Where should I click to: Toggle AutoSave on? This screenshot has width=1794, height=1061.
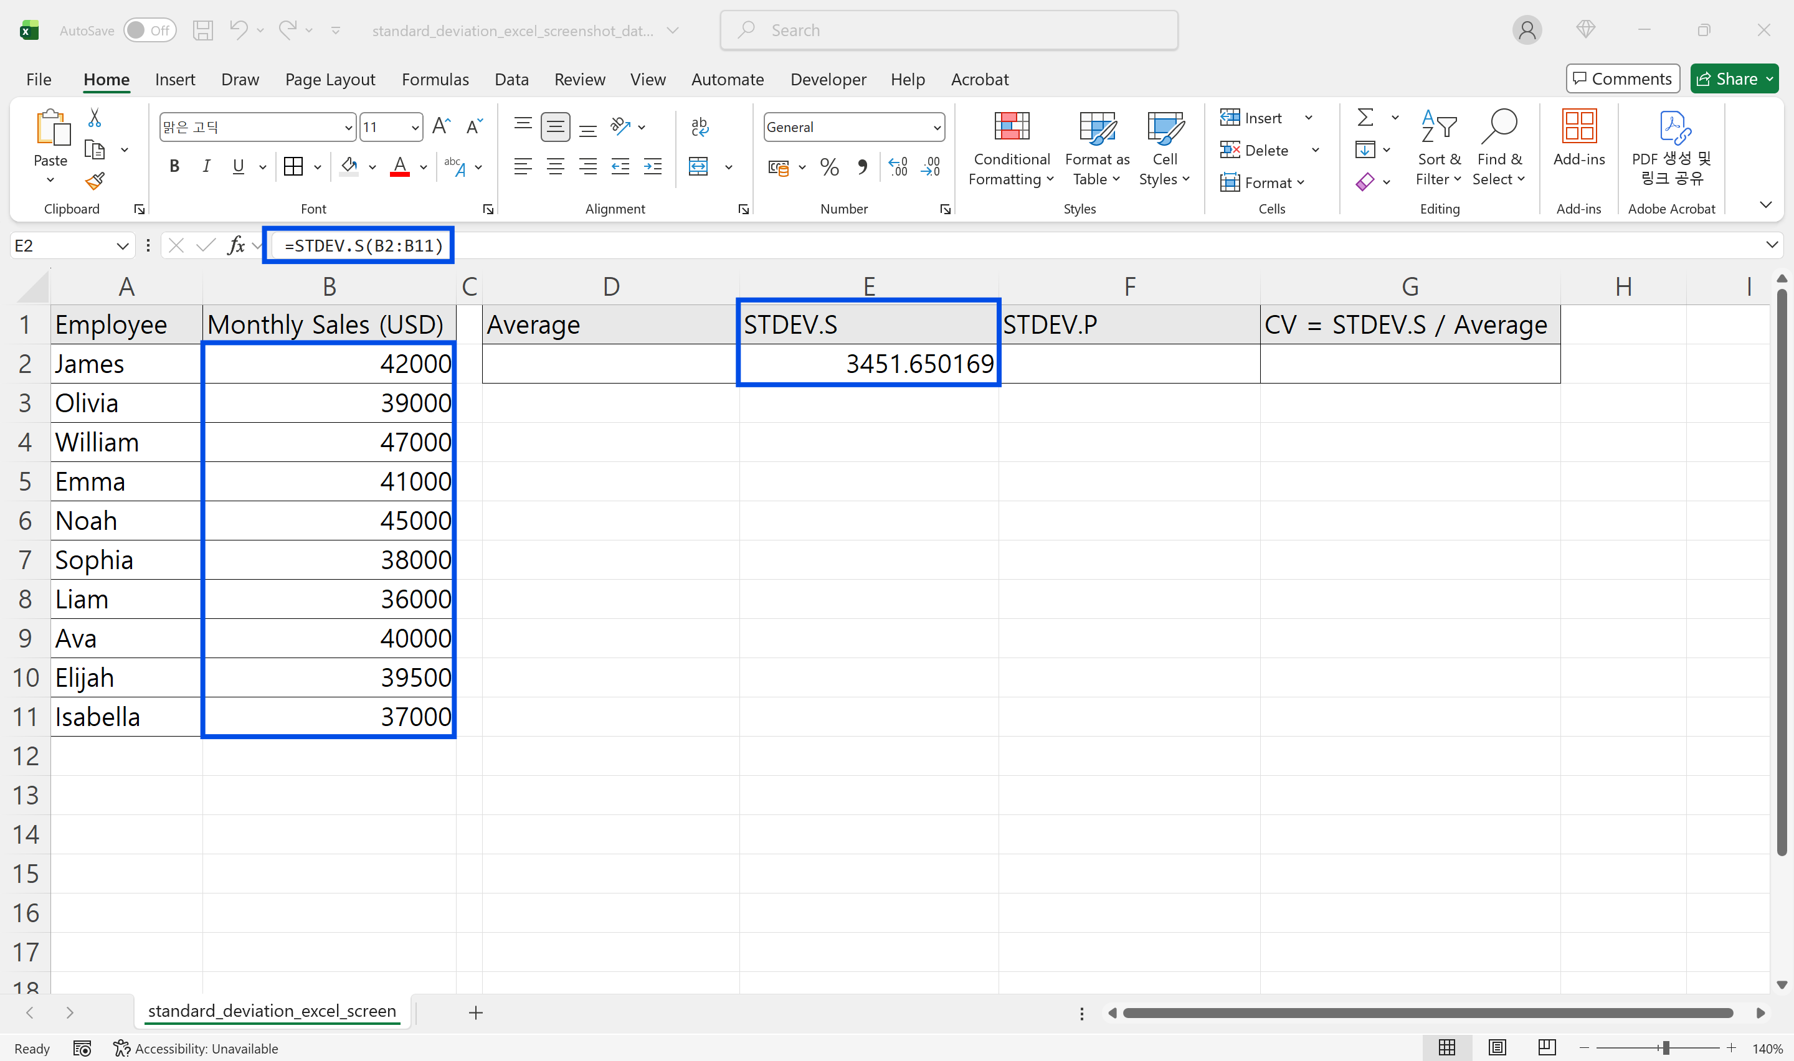tap(149, 30)
